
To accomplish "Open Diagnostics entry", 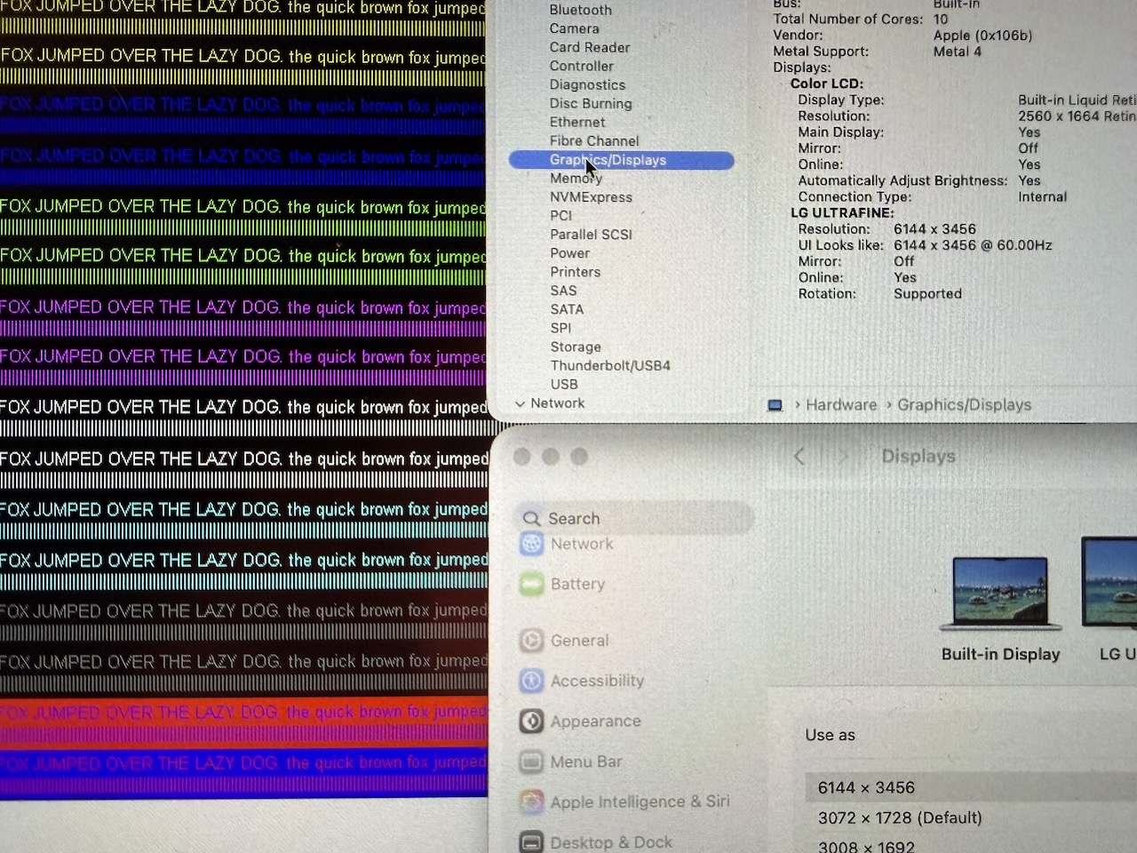I will (x=587, y=84).
